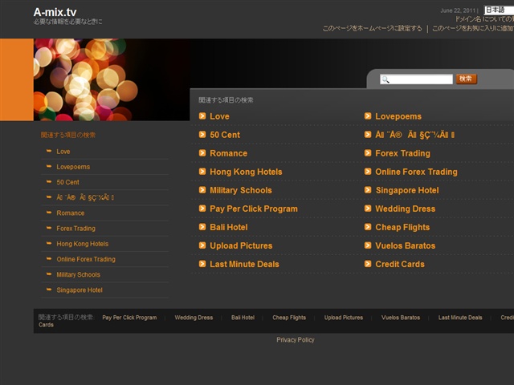Click the magnifier icon in the search box
This screenshot has height=385, width=514.
(385, 79)
